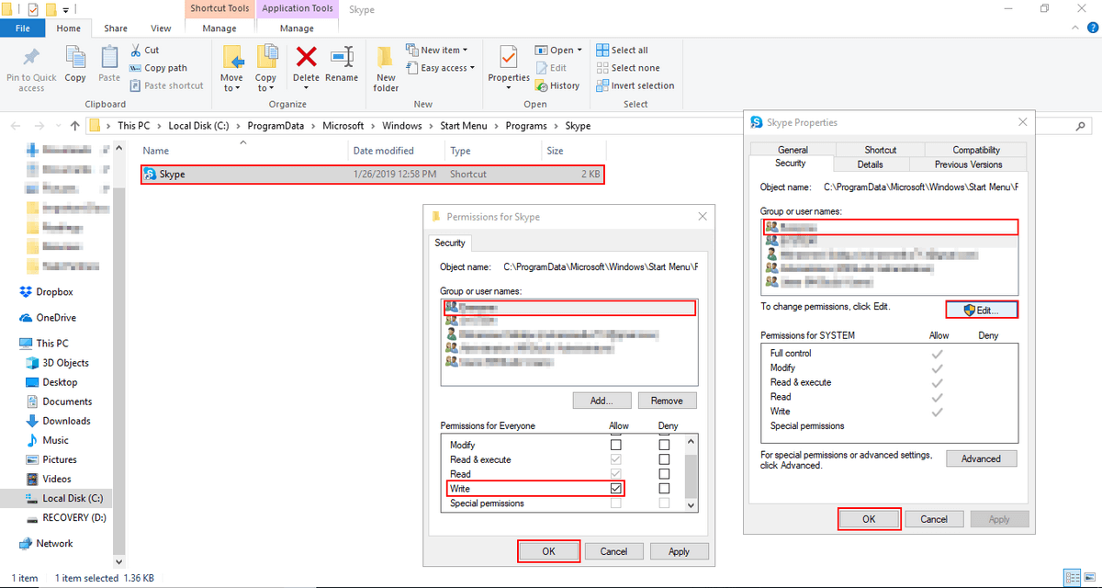
Task: Select the Cut command
Action: click(144, 51)
